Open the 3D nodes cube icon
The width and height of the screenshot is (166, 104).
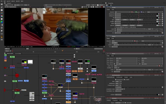click(x=2, y=31)
